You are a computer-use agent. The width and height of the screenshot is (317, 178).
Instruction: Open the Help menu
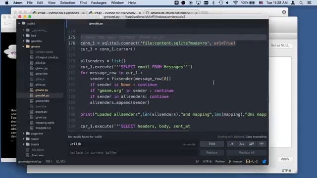pyautogui.click(x=132, y=2)
